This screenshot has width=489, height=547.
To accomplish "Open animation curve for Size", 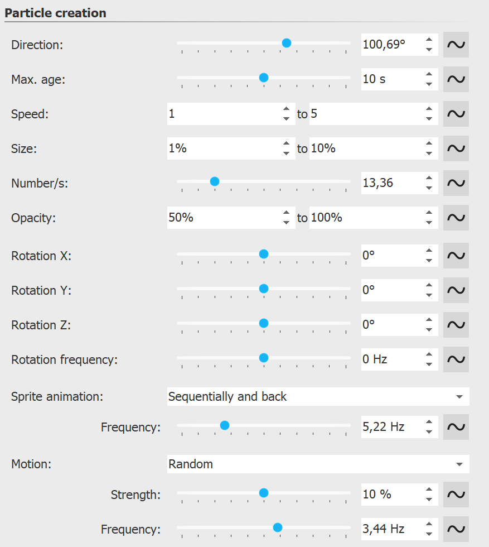I will (x=456, y=148).
